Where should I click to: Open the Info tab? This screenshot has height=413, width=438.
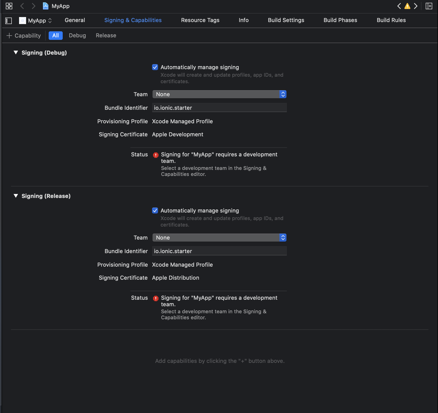tap(244, 20)
